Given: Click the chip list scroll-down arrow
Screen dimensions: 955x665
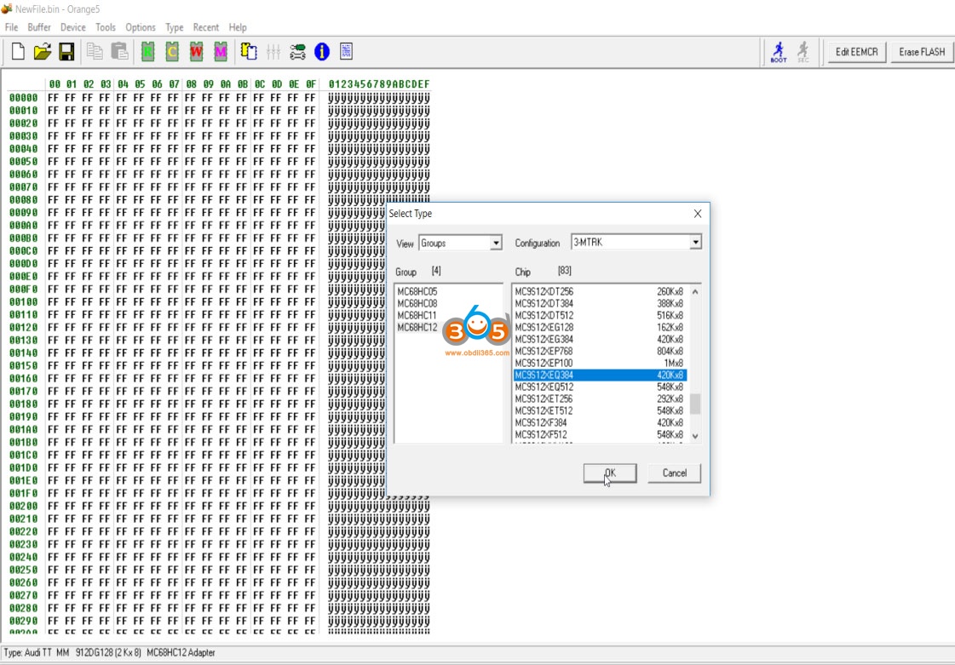Looking at the screenshot, I should tap(695, 436).
